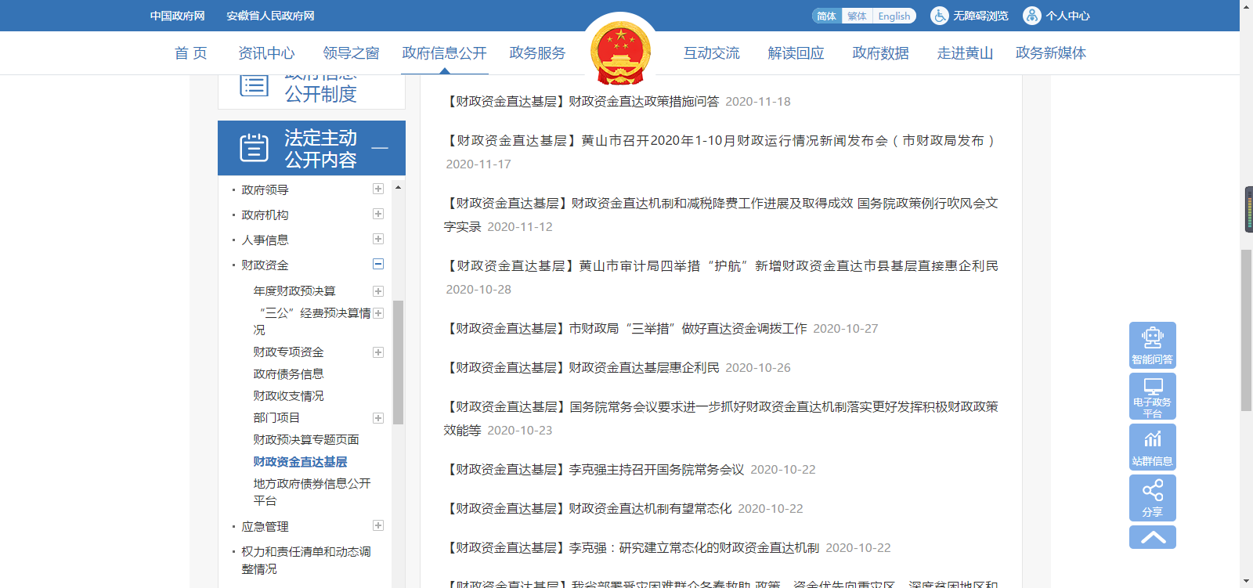This screenshot has width=1253, height=588.
Task: Open the 中国政府网 link
Action: [x=178, y=16]
